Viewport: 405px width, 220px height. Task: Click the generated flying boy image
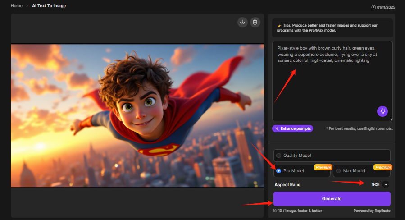[x=137, y=115]
